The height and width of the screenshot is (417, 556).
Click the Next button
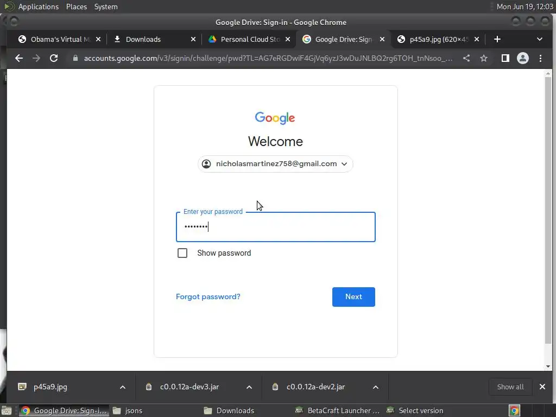click(x=353, y=297)
